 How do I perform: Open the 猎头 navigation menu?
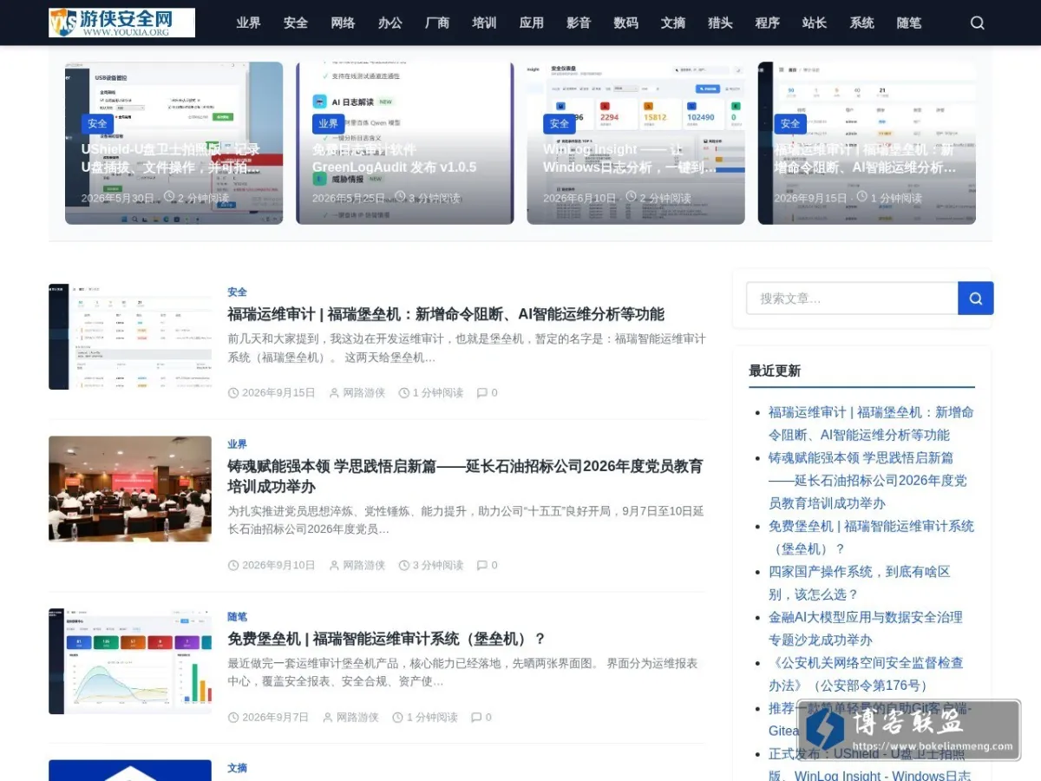(720, 23)
